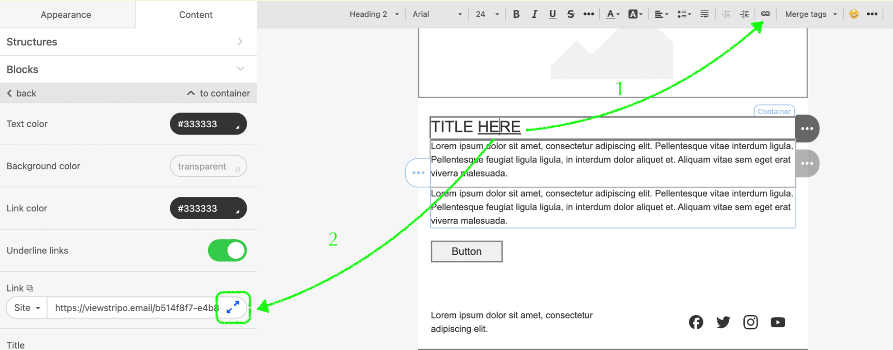Open the Arial font family dropdown
Screen dimensions: 893x350
tap(437, 14)
